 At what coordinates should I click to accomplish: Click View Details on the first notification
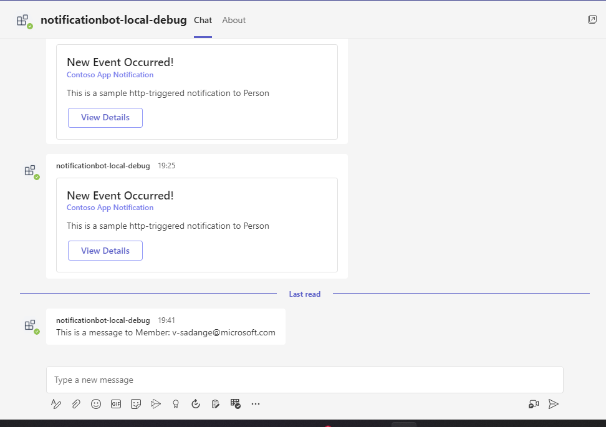pyautogui.click(x=105, y=117)
